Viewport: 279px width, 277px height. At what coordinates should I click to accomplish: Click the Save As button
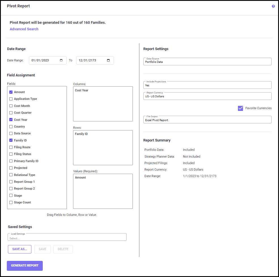coord(20,249)
